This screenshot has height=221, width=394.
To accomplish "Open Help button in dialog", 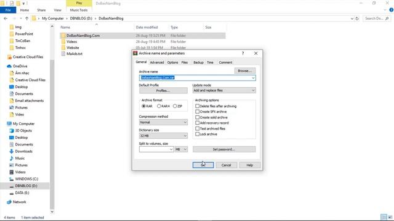I will click(250, 165).
